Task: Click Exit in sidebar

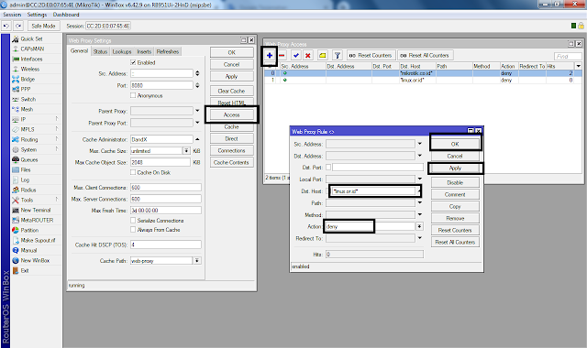Action: point(25,271)
